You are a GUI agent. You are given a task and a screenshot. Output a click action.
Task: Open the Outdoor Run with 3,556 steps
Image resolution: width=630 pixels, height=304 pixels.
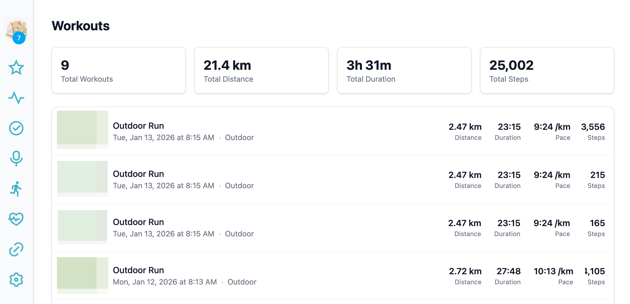[138, 126]
